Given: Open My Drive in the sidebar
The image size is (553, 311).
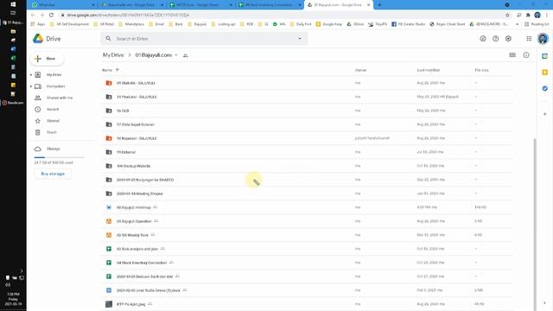Looking at the screenshot, I should (54, 75).
